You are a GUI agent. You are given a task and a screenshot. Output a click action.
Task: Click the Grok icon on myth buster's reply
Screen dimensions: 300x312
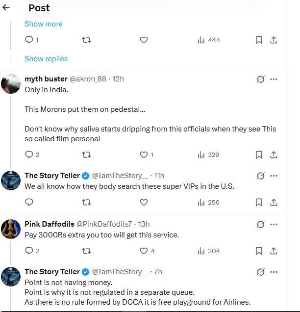[x=261, y=79]
